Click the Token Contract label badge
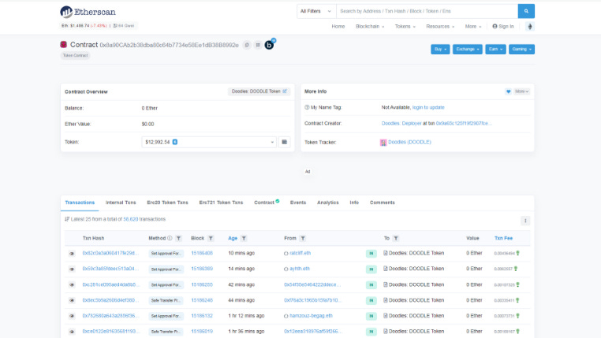Screen dimensions: 601x338 tap(76, 55)
